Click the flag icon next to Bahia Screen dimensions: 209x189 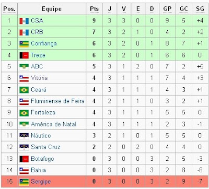[24, 170]
